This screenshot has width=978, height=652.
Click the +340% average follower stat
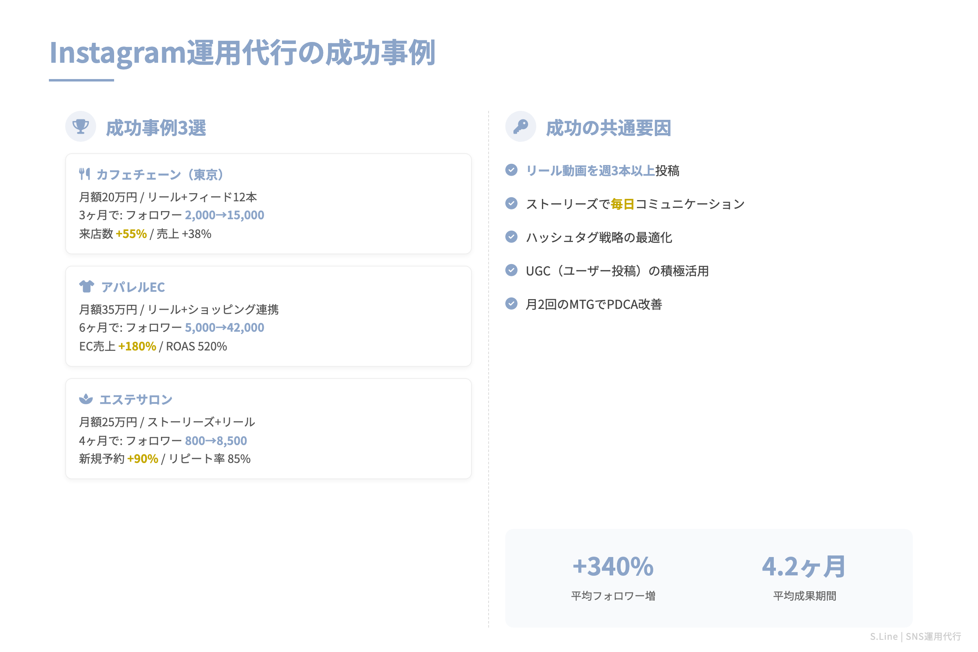click(613, 566)
